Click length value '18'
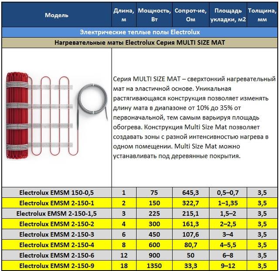The image size is (279, 271). (124, 266)
